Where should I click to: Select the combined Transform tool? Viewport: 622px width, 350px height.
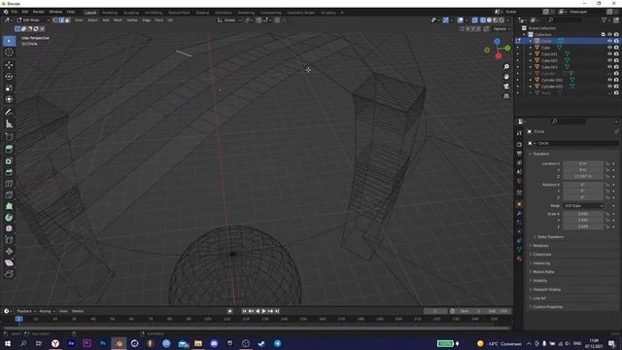click(x=9, y=99)
